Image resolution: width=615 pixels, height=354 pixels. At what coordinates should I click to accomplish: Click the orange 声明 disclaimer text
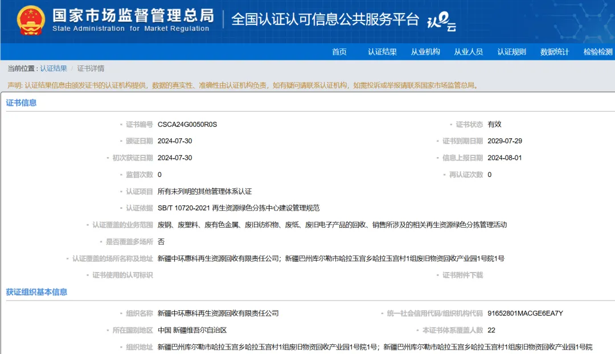point(243,85)
